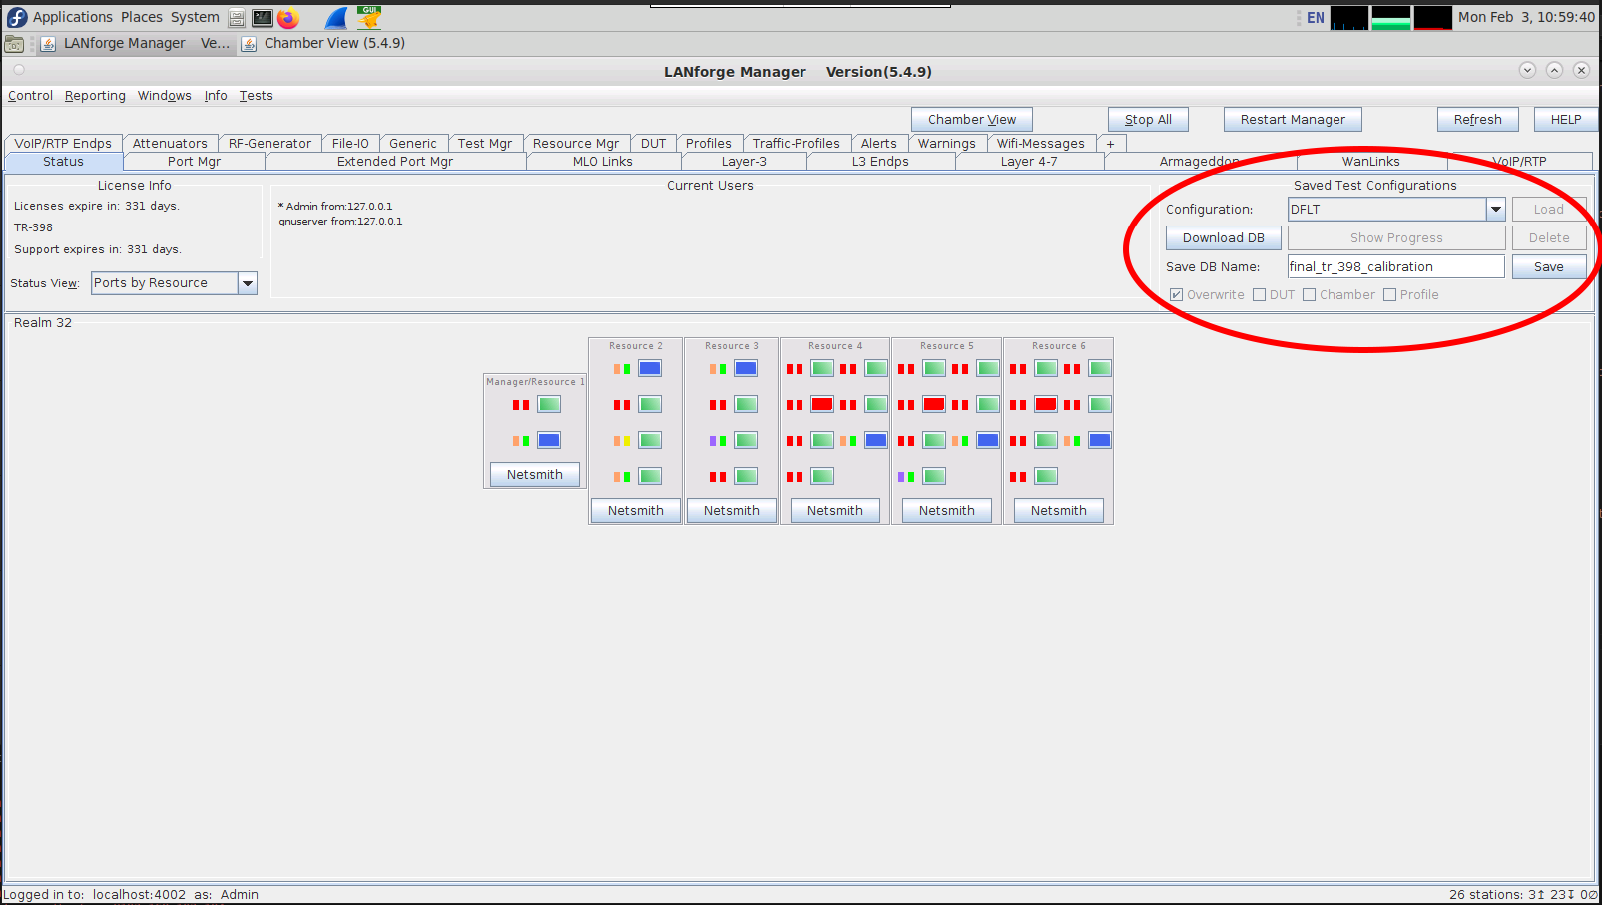Click the blue port icon in Manager/Resource 1

click(549, 440)
